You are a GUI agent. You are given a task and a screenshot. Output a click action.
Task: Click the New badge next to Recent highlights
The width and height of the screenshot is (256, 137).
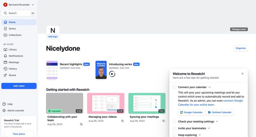pos(86,64)
